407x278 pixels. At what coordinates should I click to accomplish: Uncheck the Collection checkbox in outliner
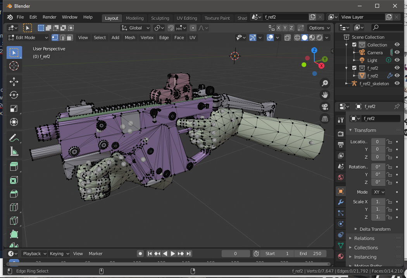point(354,45)
